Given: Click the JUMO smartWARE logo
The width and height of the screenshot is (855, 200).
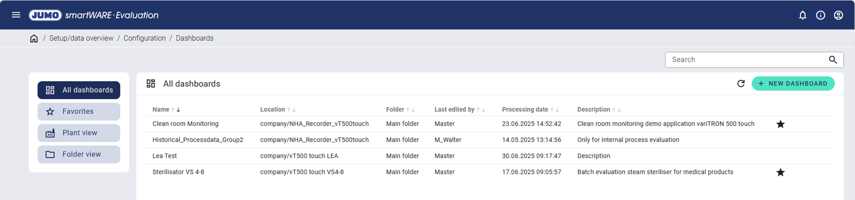Looking at the screenshot, I should click(94, 15).
